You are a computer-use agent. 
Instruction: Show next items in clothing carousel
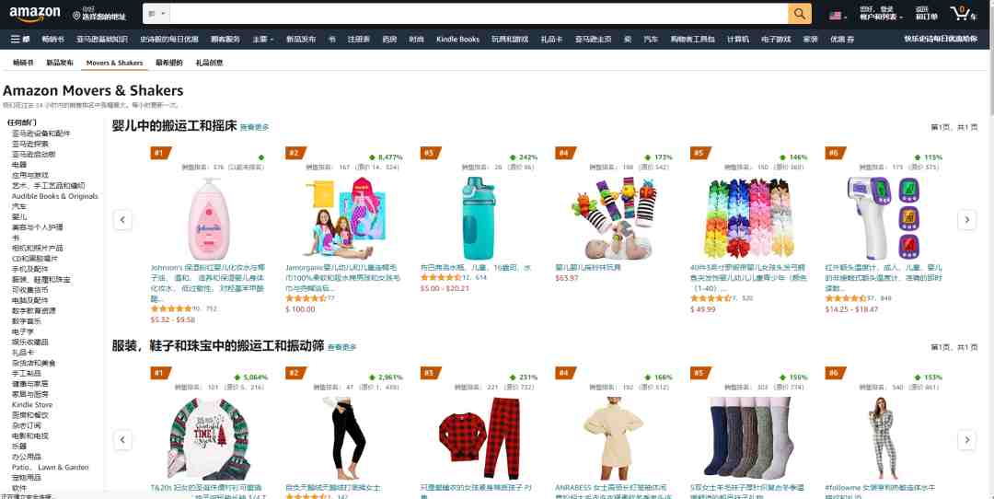966,439
